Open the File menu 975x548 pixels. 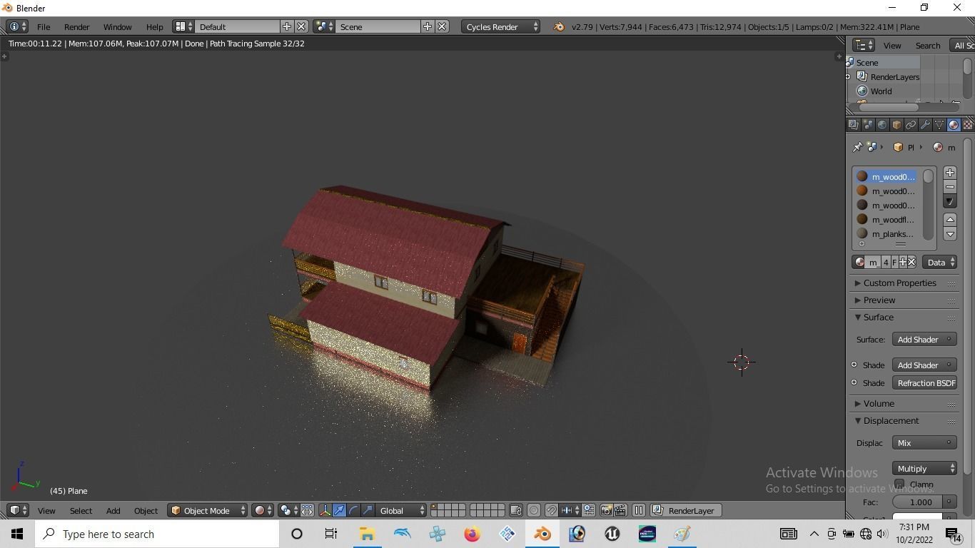pyautogui.click(x=44, y=26)
